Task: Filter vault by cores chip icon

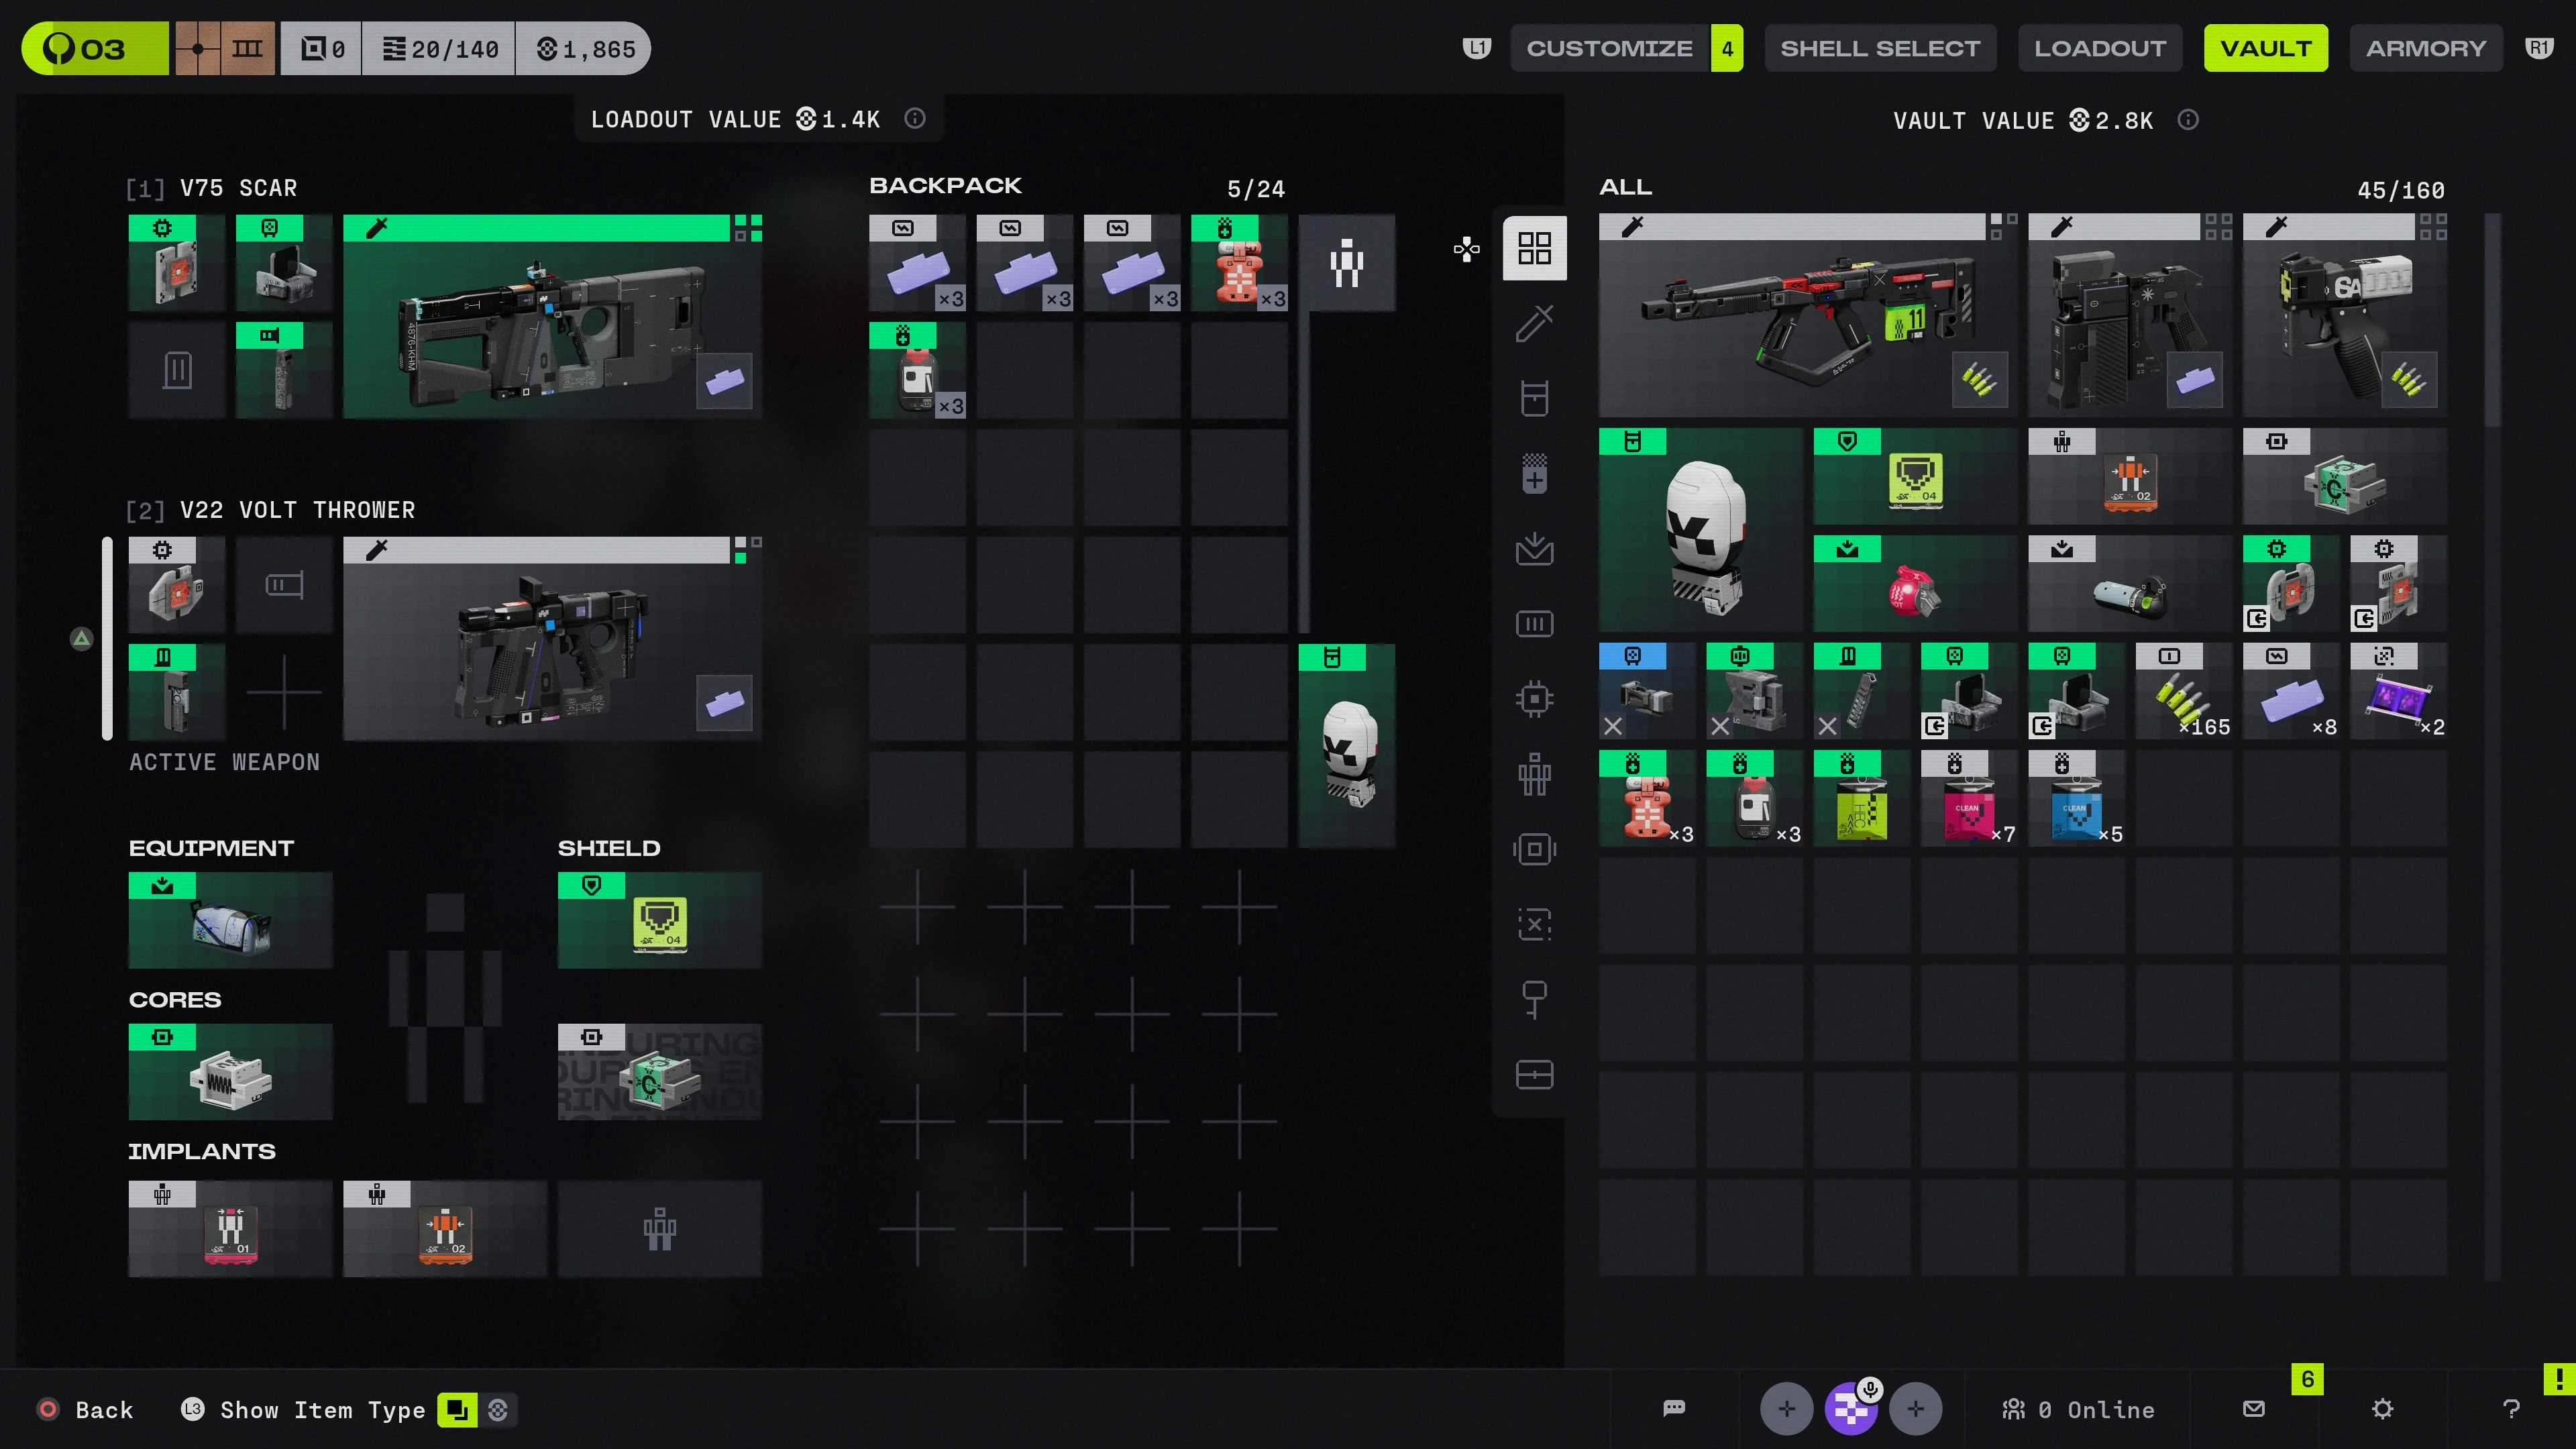Action: [1534, 699]
